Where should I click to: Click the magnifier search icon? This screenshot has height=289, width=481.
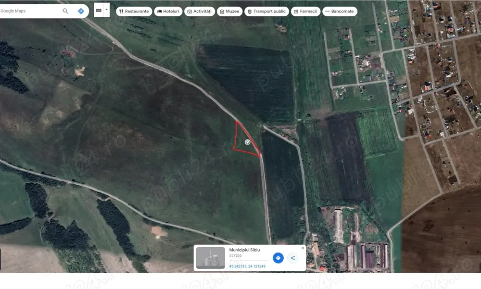(x=65, y=11)
